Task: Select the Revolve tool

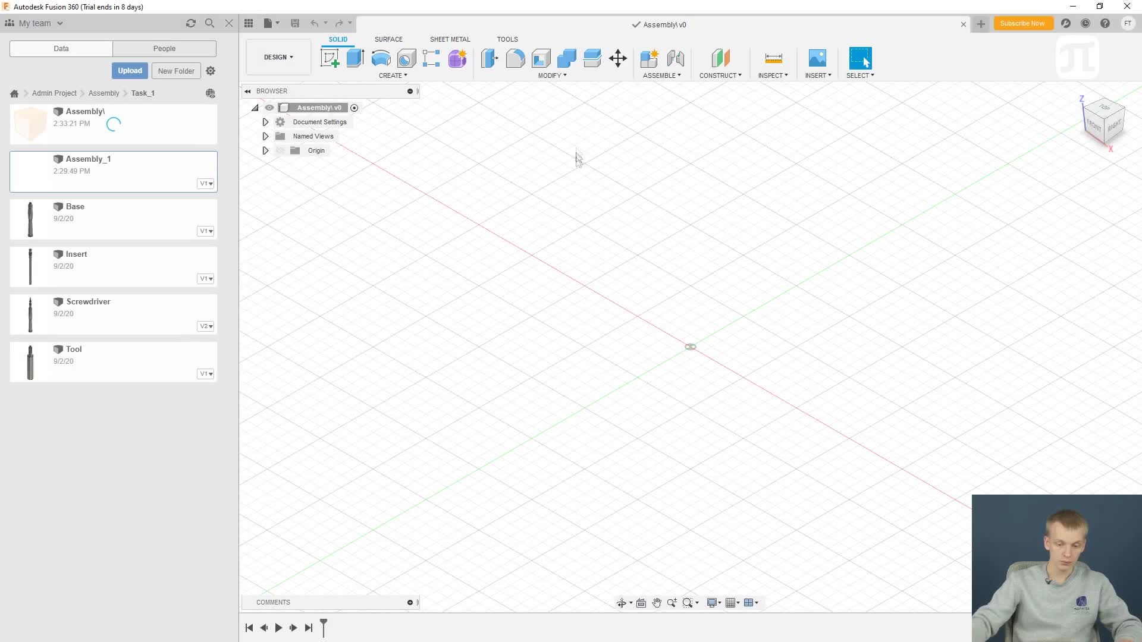Action: pyautogui.click(x=381, y=58)
